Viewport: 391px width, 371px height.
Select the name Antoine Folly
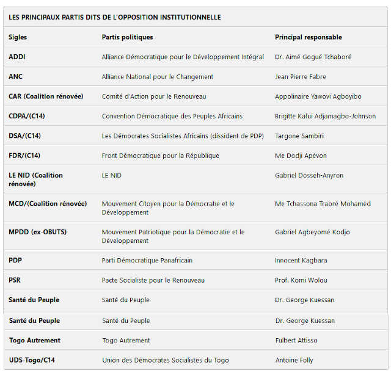tap(294, 360)
